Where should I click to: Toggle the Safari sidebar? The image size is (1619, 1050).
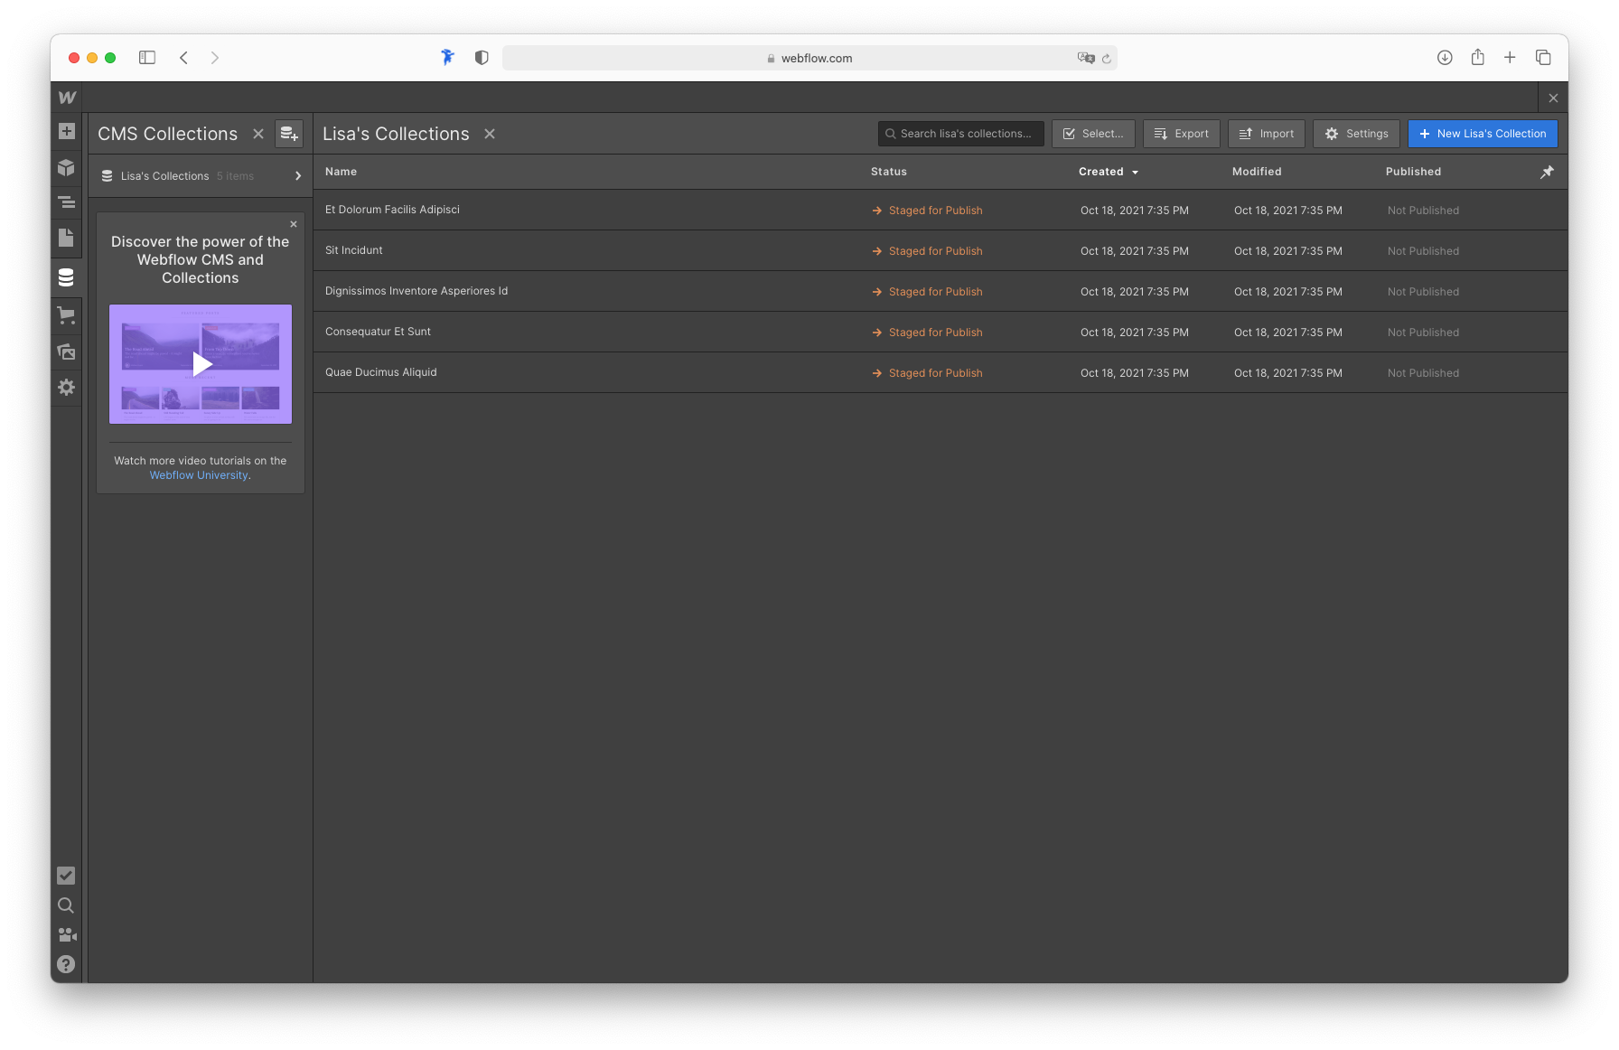(147, 57)
